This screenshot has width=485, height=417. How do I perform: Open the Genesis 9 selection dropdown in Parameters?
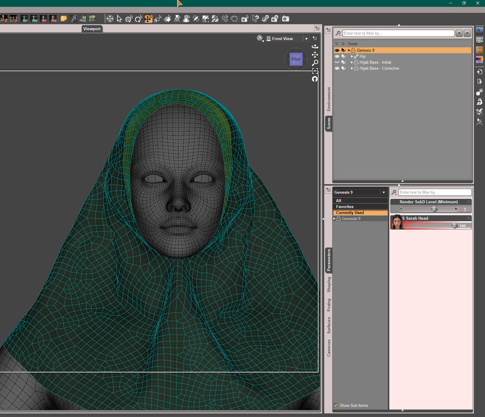click(383, 192)
